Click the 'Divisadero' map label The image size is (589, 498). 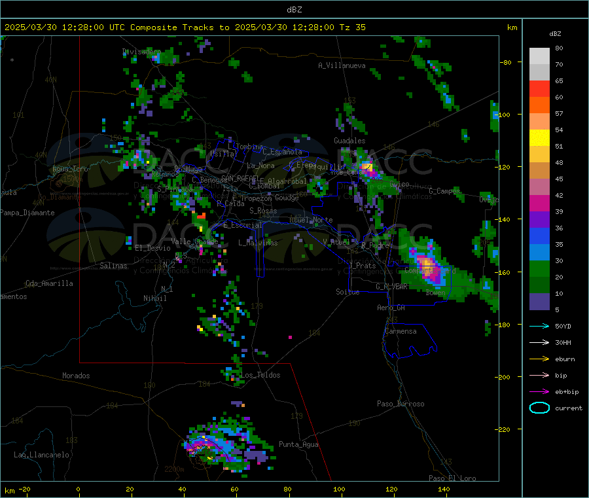(x=141, y=52)
